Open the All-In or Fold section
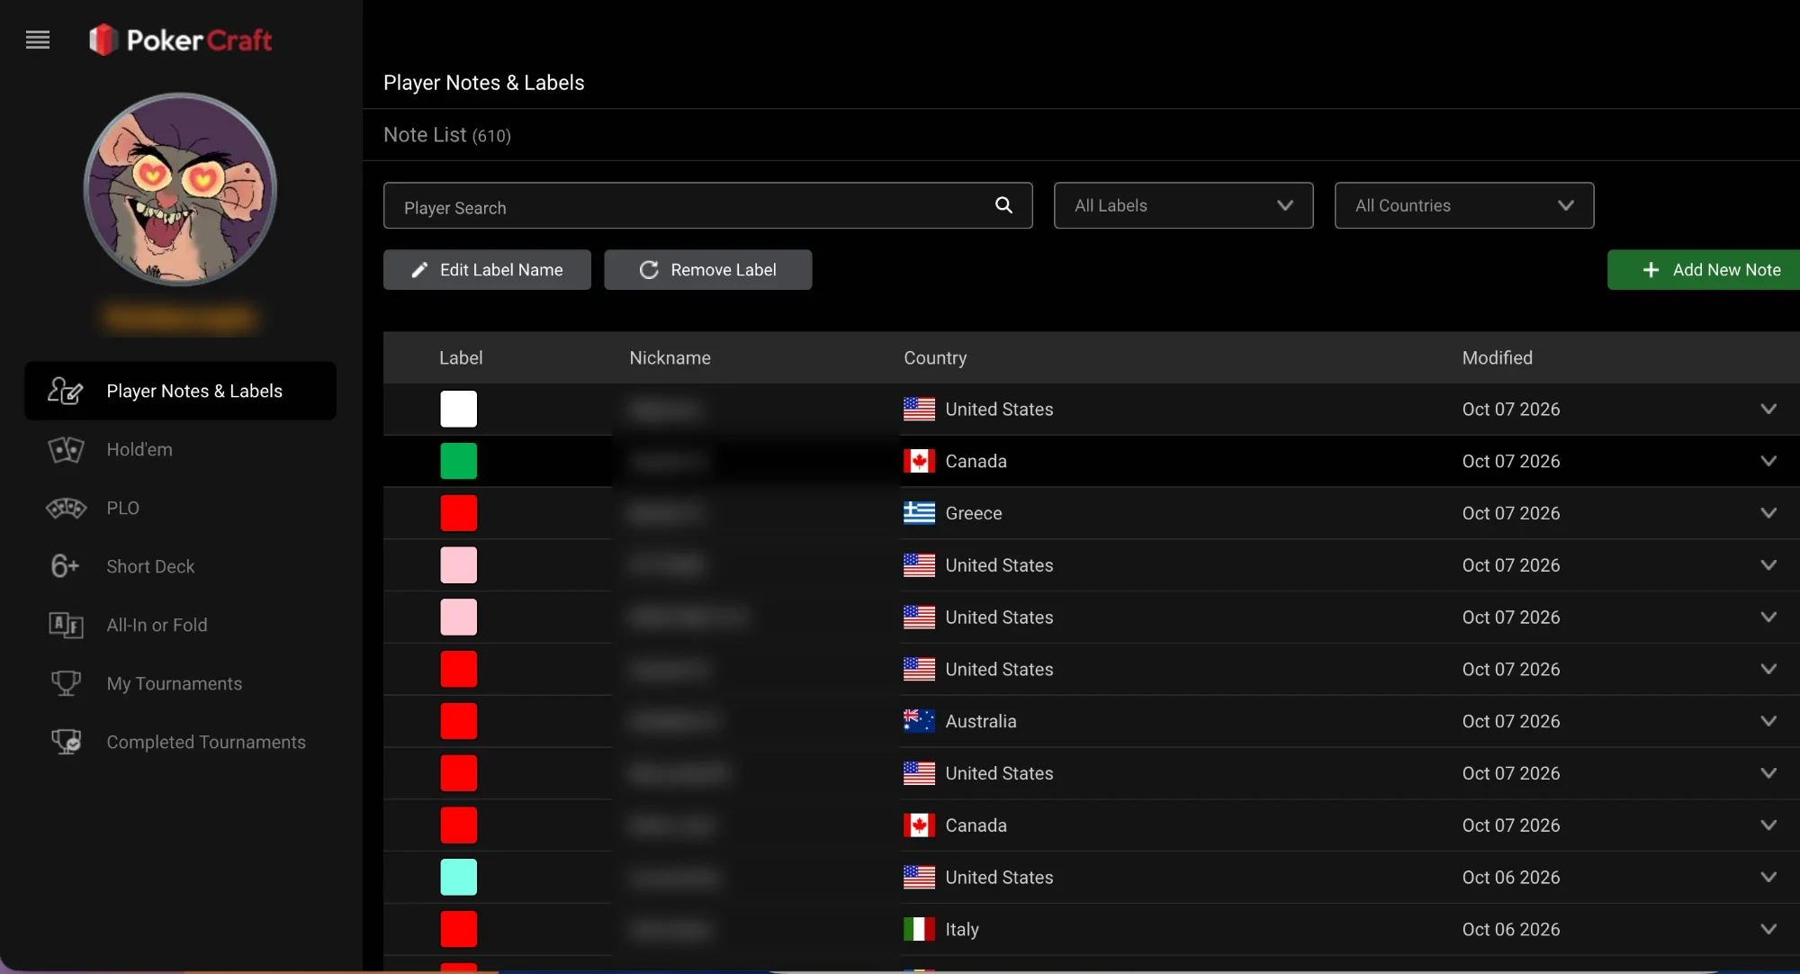This screenshot has width=1800, height=974. coord(180,625)
